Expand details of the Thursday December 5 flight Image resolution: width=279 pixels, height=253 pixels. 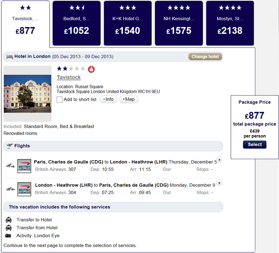pyautogui.click(x=220, y=160)
